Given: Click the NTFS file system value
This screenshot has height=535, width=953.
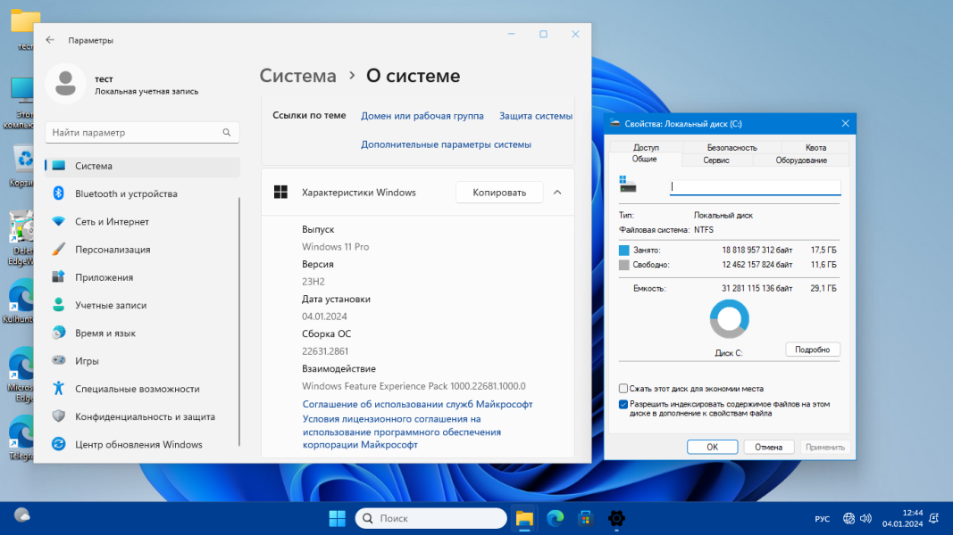Looking at the screenshot, I should point(704,230).
